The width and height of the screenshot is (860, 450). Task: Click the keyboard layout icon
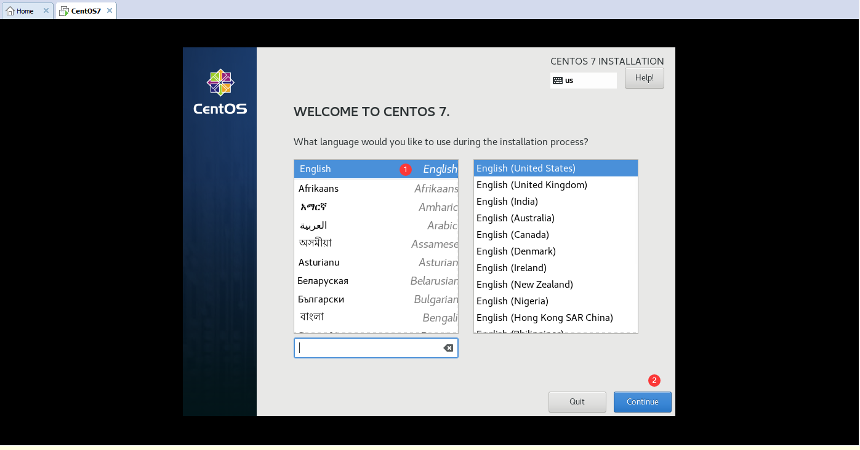pos(558,80)
